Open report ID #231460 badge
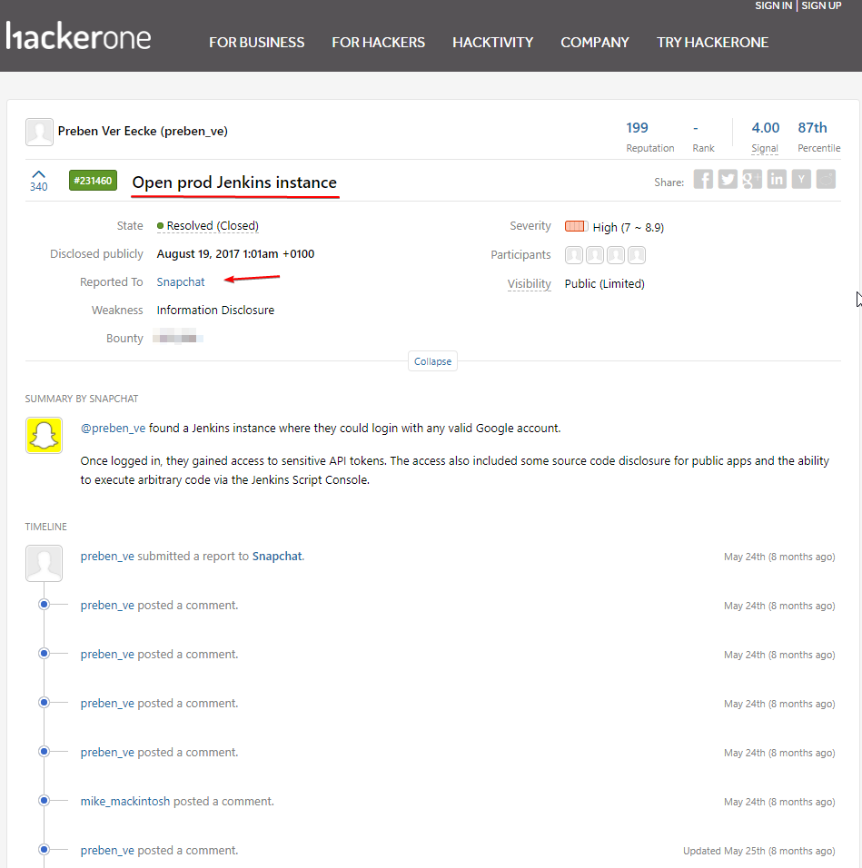The width and height of the screenshot is (862, 868). (x=93, y=181)
